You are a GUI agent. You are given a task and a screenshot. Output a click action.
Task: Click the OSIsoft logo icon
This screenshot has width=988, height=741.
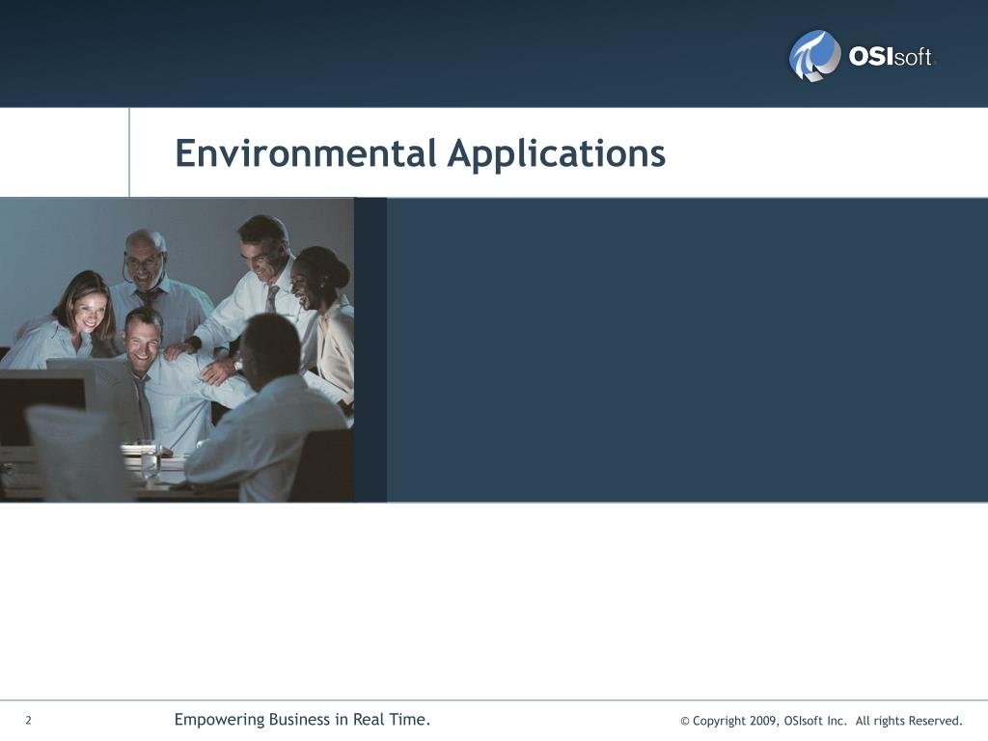pyautogui.click(x=814, y=56)
